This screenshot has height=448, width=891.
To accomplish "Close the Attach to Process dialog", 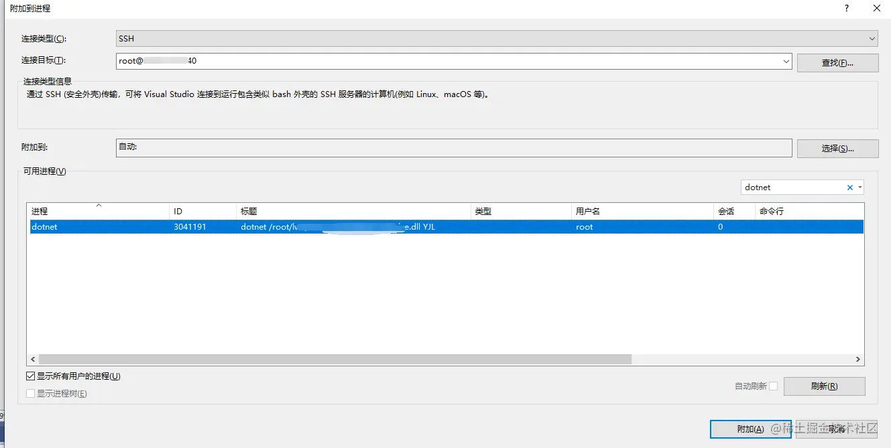I will pos(877,9).
